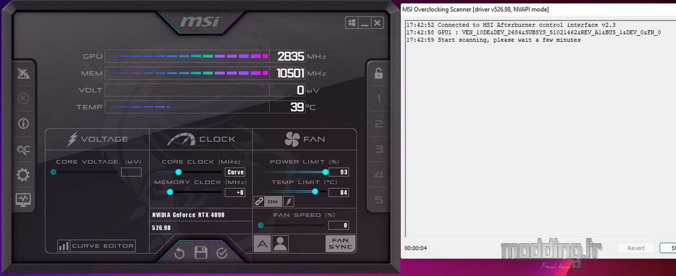Click the power limit 93 field
Image resolution: width=676 pixels, height=276 pixels.
click(339, 172)
